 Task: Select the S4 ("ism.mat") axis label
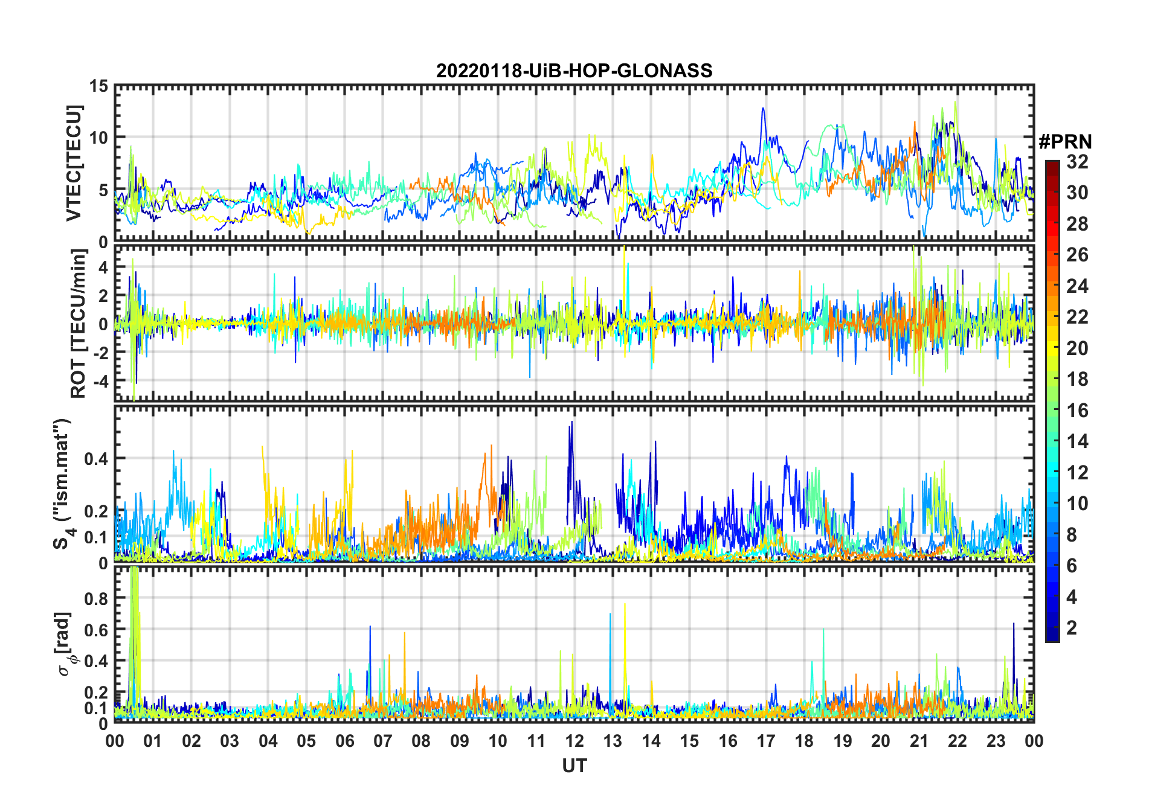pos(63,484)
